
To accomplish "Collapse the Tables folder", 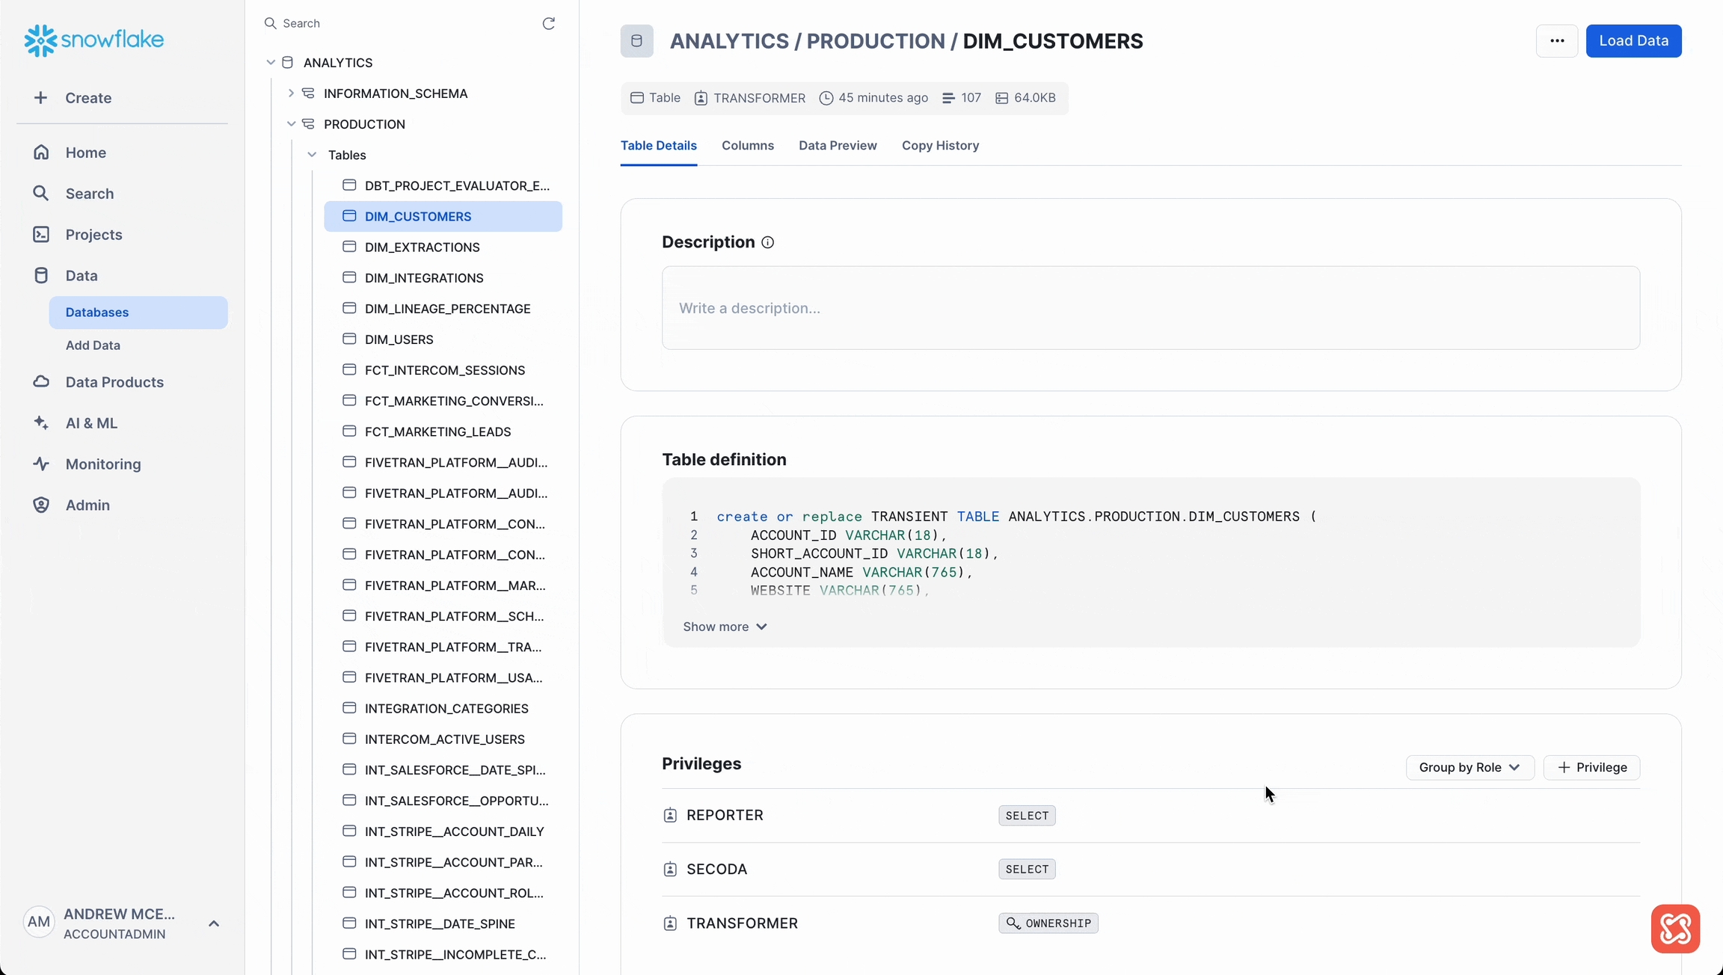I will (x=312, y=155).
